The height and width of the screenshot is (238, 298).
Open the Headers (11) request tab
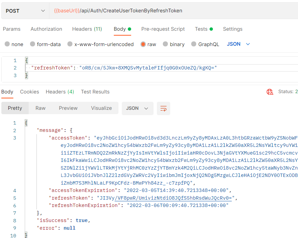click(87, 29)
